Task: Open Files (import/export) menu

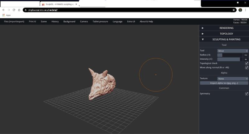Action: (14, 22)
